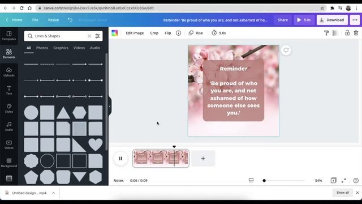Reload the browser page
Screen dimensions: 362x204
point(21,8)
